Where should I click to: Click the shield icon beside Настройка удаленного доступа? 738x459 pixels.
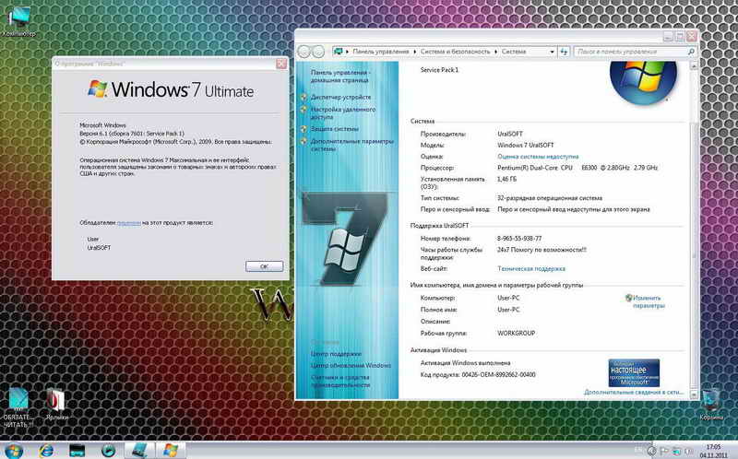[x=304, y=109]
